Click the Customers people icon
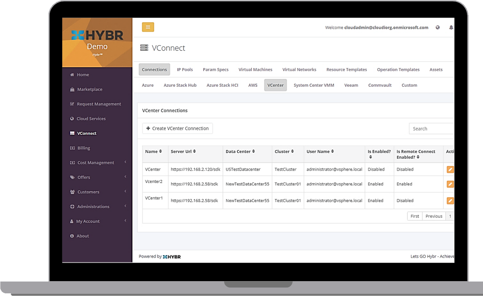This screenshot has width=483, height=296. [x=72, y=192]
